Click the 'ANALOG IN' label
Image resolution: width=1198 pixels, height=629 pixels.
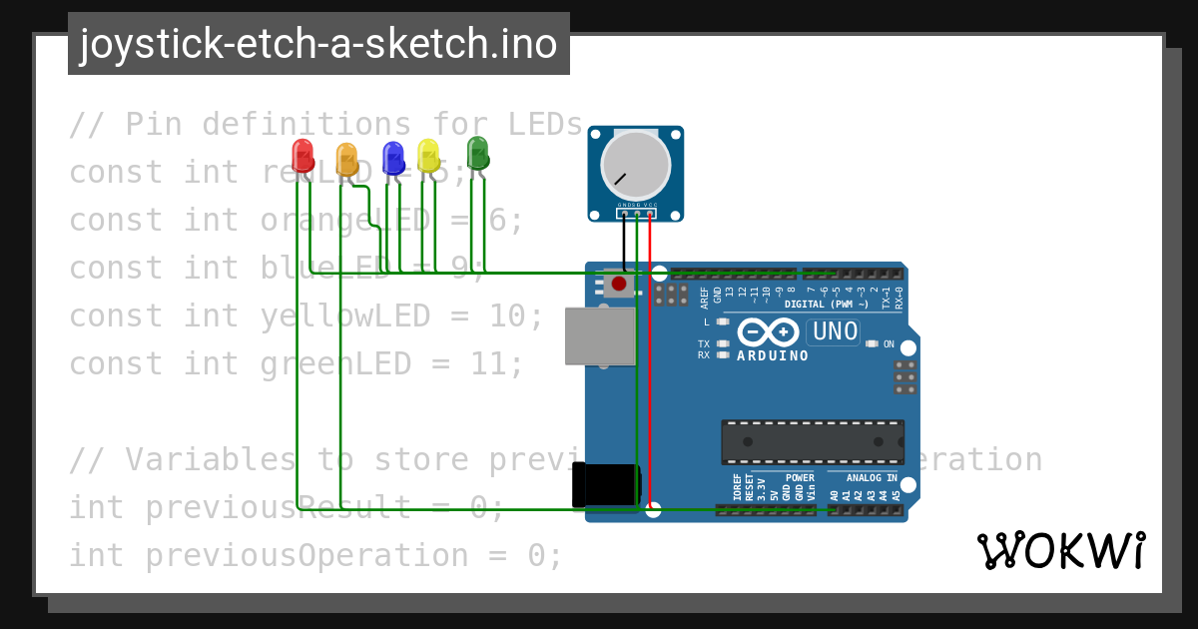872,477
